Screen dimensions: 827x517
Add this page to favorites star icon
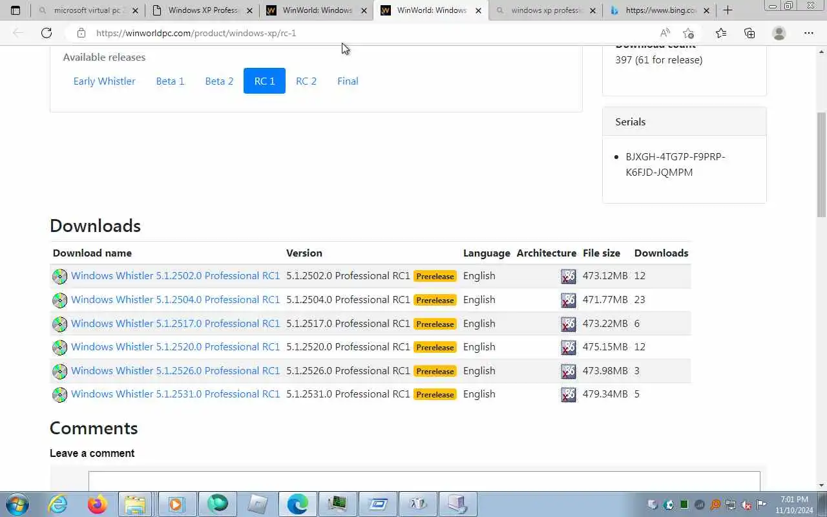click(688, 33)
